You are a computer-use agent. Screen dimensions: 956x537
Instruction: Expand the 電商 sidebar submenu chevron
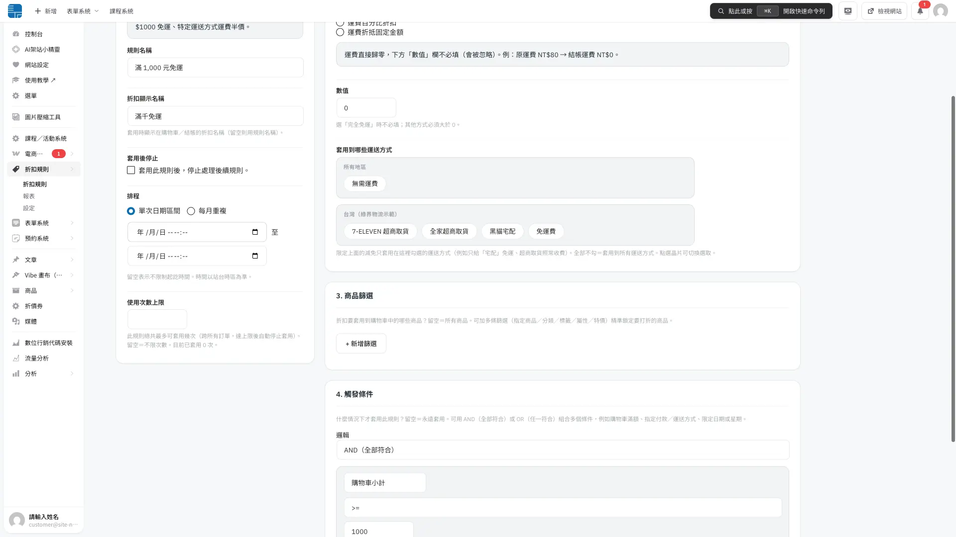pyautogui.click(x=72, y=154)
